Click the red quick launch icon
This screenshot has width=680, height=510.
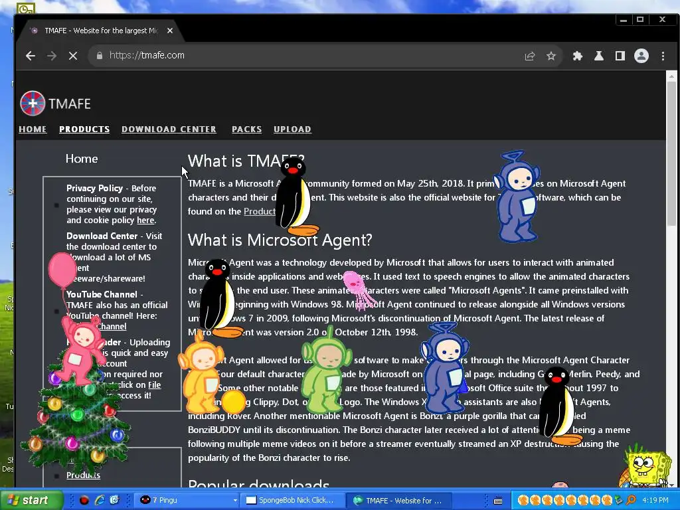coord(84,500)
